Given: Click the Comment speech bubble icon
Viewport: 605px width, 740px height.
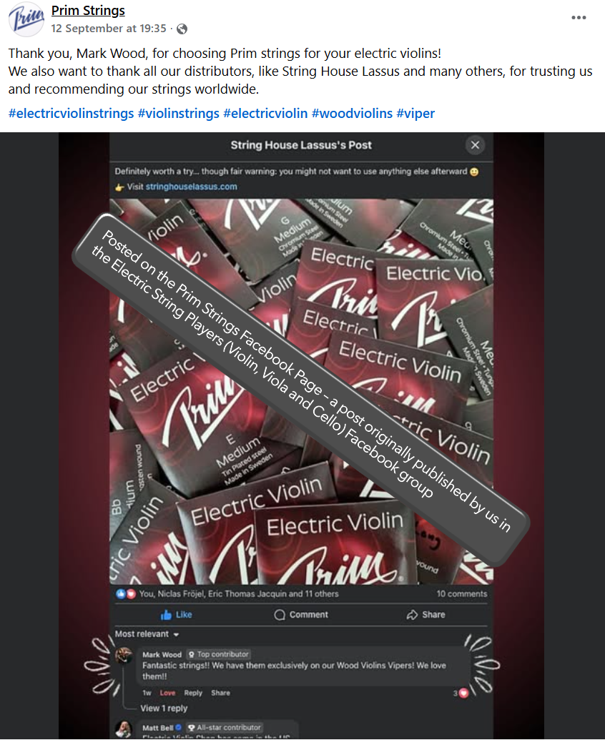Looking at the screenshot, I should pyautogui.click(x=280, y=614).
